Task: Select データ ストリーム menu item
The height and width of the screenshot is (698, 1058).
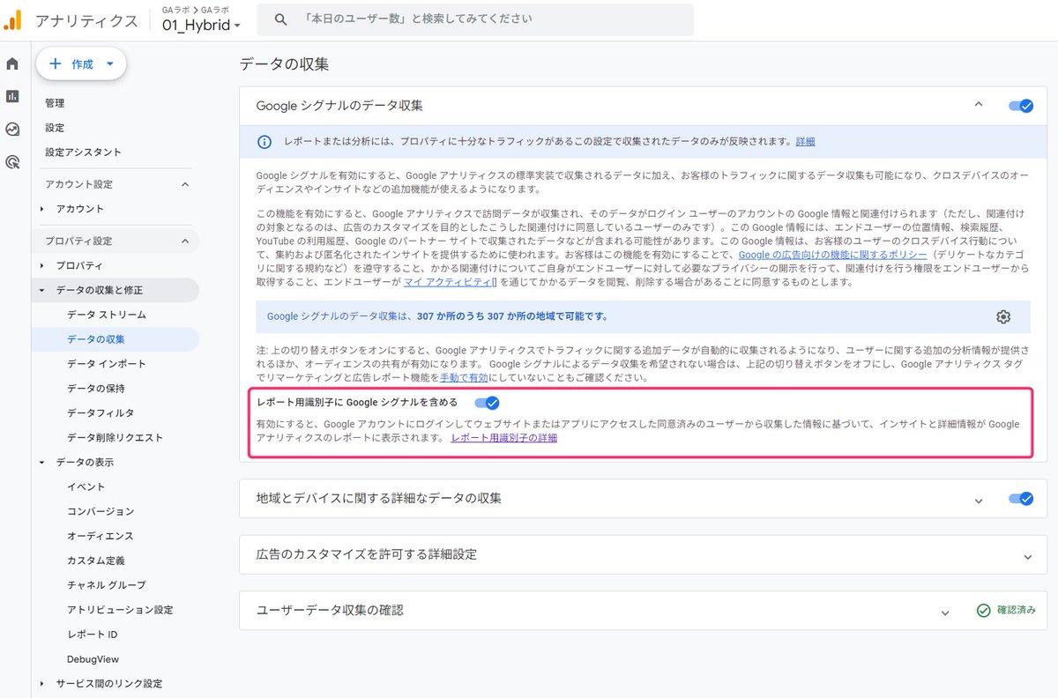Action: point(107,315)
